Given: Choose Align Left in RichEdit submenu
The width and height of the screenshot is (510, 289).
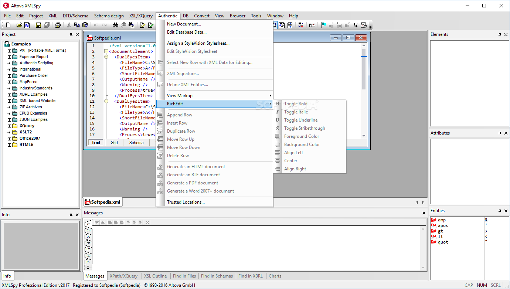Looking at the screenshot, I should click(310, 153).
